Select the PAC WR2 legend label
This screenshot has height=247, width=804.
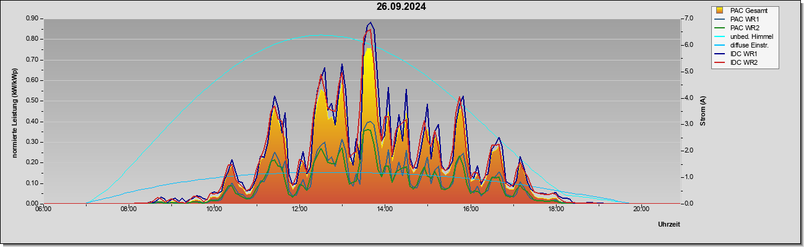745,28
